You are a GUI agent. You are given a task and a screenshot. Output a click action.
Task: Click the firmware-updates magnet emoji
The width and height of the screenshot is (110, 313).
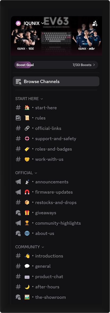coord(27,192)
